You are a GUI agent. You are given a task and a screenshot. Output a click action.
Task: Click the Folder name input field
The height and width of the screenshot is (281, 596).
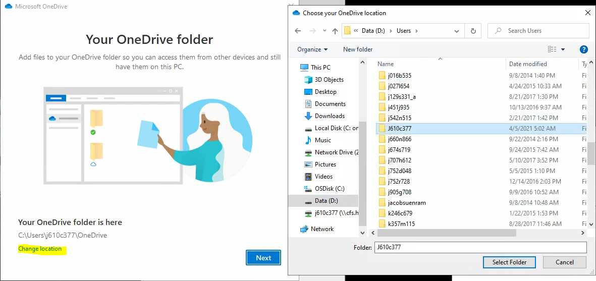(x=480, y=247)
